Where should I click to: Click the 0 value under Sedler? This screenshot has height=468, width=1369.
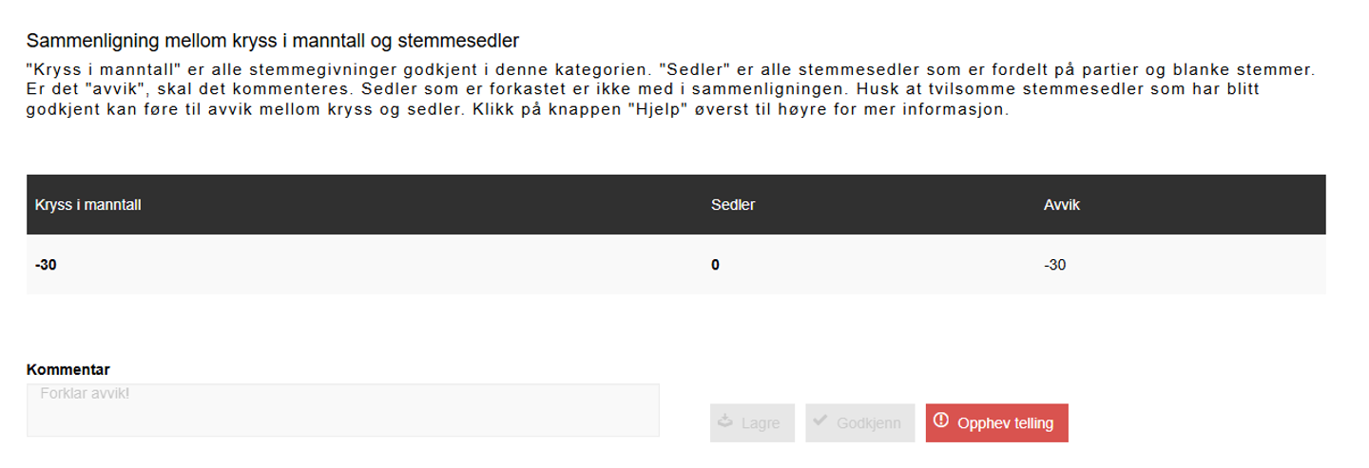pos(715,266)
